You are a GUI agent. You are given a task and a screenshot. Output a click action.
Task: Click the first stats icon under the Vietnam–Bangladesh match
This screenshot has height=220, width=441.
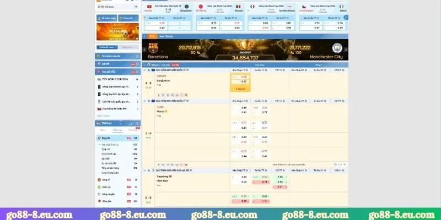[x=159, y=95]
